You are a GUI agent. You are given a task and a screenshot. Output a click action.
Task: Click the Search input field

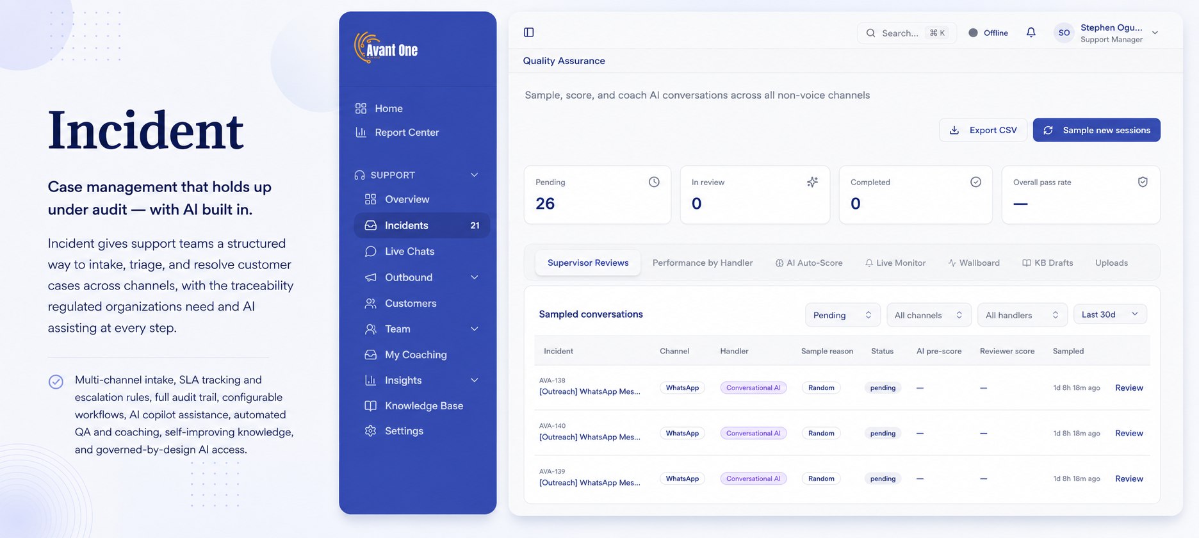coord(907,33)
